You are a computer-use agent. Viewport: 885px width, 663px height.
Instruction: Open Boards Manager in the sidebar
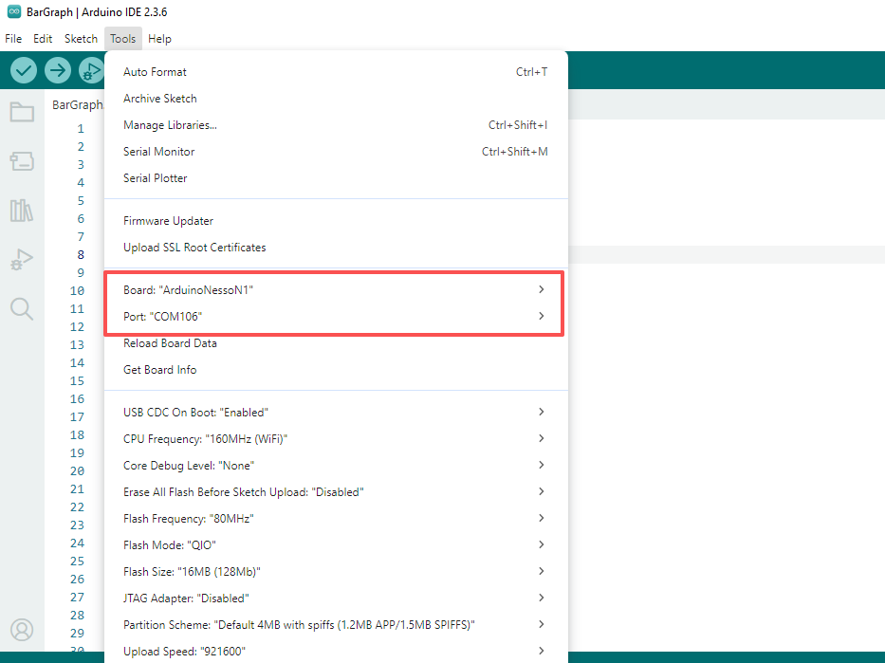[22, 161]
